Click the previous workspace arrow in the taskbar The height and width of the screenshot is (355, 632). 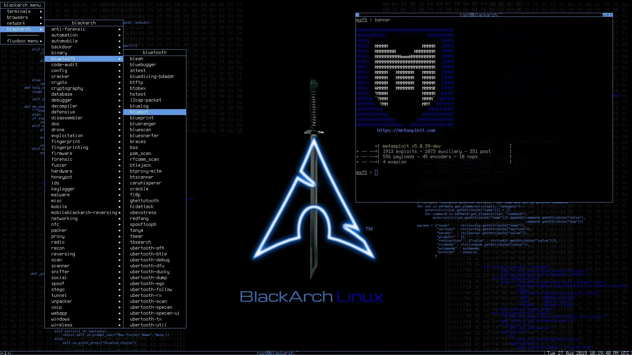coord(2,353)
